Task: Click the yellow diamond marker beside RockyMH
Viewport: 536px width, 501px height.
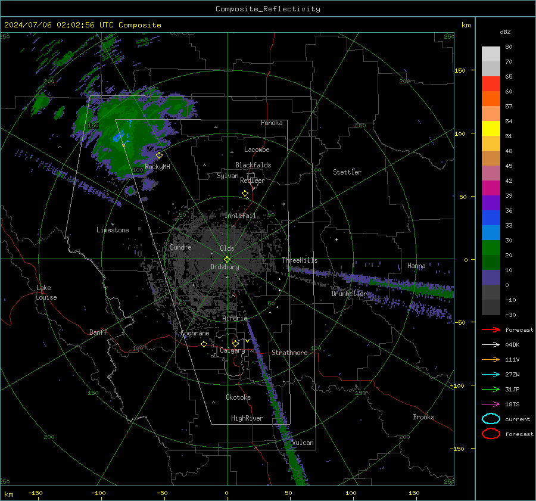Action: click(x=159, y=155)
